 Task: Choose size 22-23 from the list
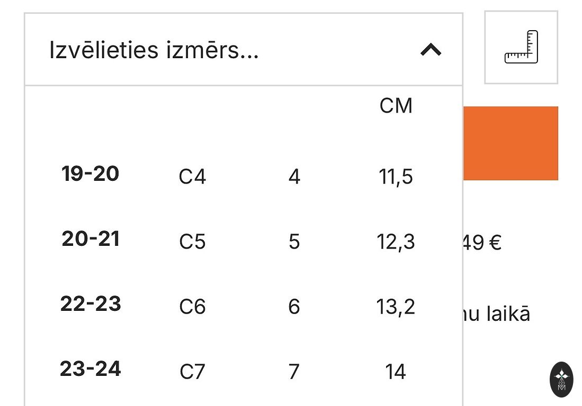(91, 304)
